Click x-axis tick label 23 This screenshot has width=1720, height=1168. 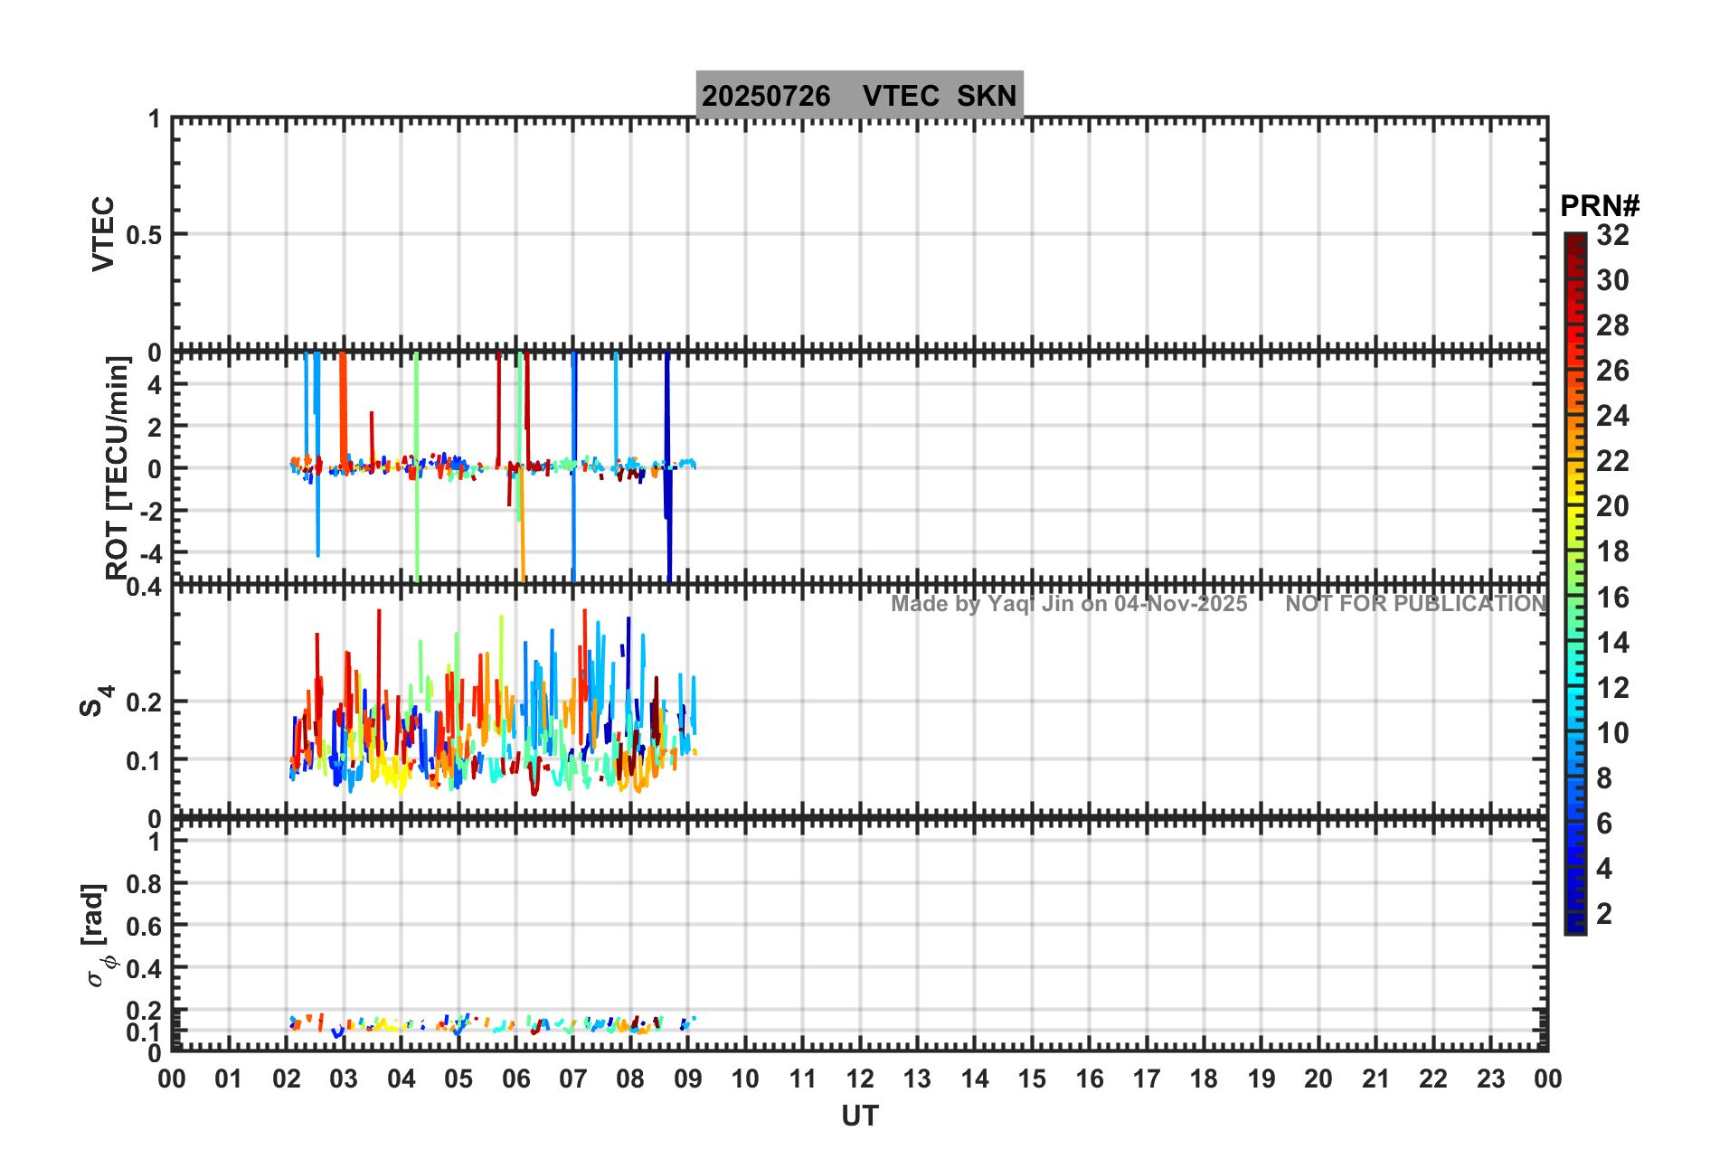tap(1490, 1079)
